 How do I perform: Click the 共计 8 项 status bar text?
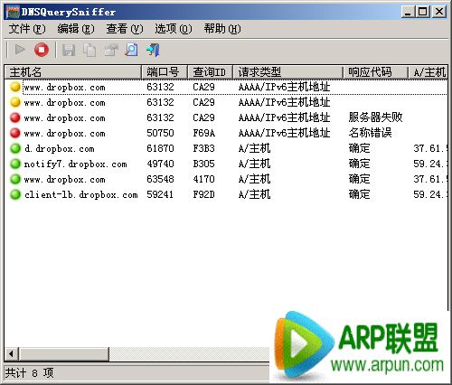(x=29, y=373)
